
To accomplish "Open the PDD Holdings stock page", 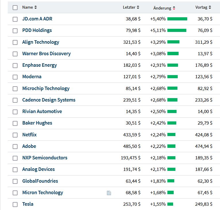I will pyautogui.click(x=37, y=30).
